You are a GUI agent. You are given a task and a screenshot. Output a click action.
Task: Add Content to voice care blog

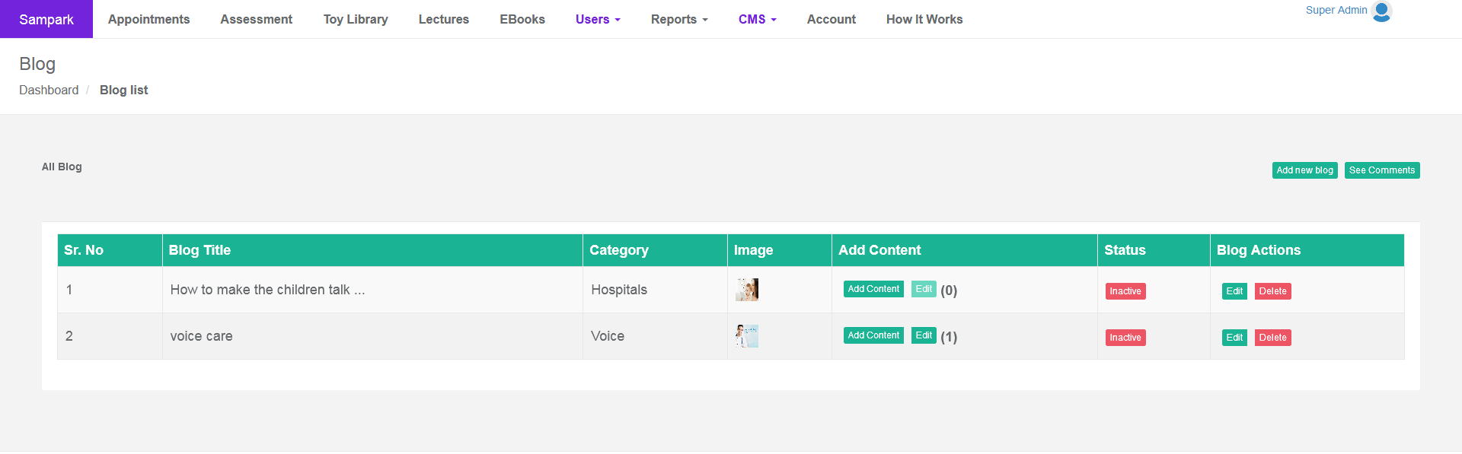(x=873, y=335)
